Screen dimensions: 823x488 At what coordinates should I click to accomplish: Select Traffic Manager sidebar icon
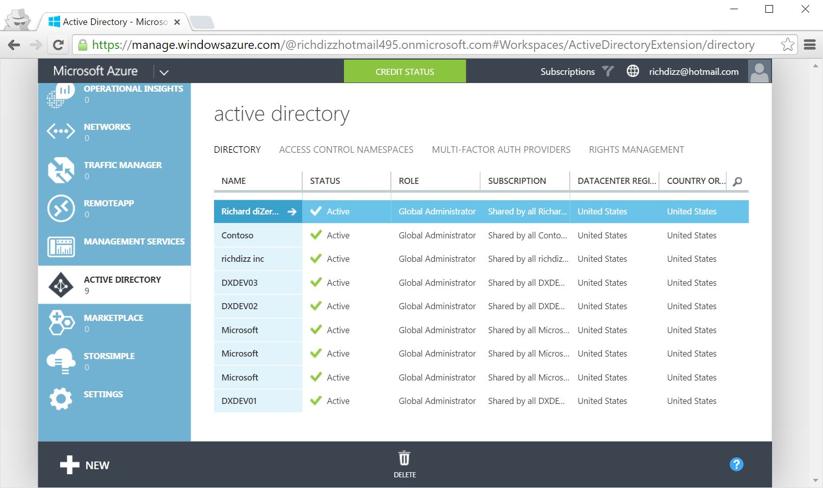coord(61,170)
